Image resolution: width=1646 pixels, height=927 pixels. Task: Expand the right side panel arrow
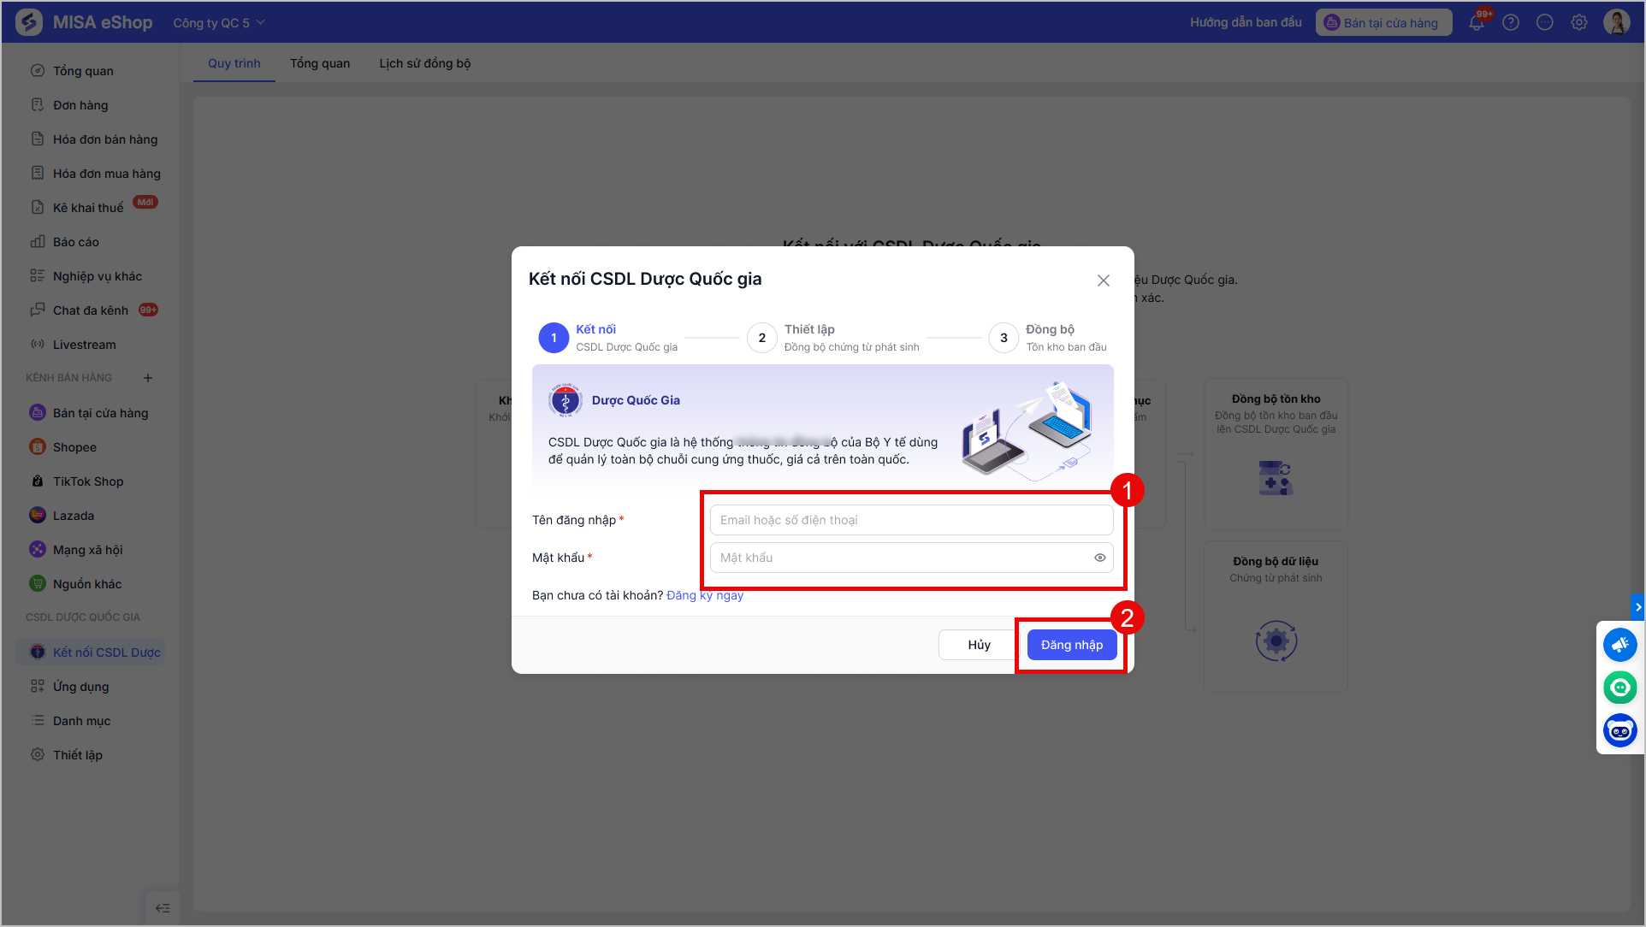[x=1637, y=607]
